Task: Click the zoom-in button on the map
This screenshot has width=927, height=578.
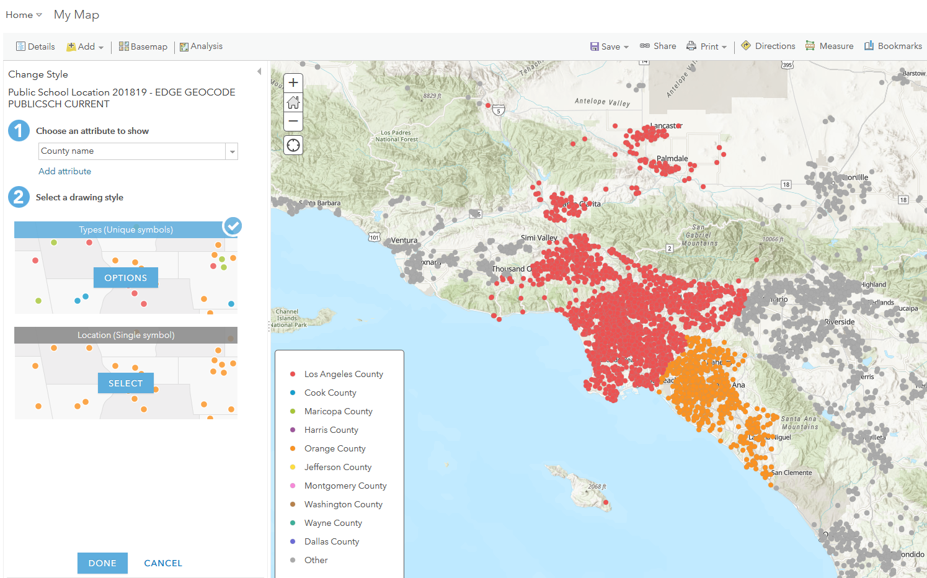Action: click(293, 82)
